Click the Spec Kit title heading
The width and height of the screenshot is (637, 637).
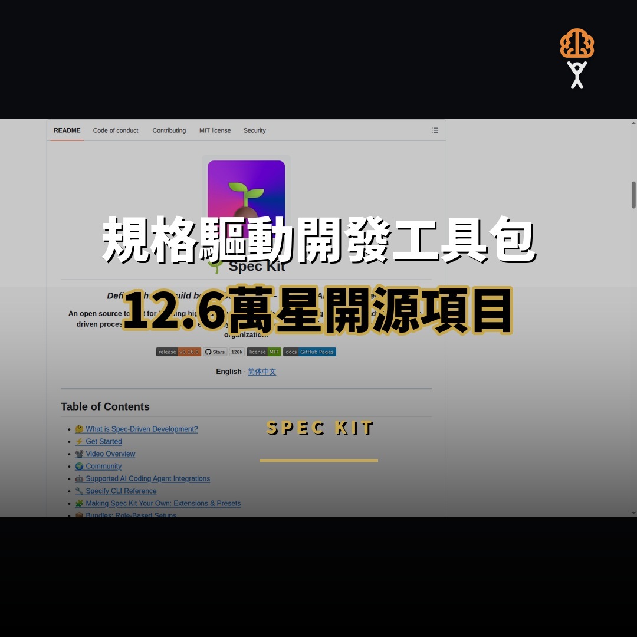click(257, 267)
